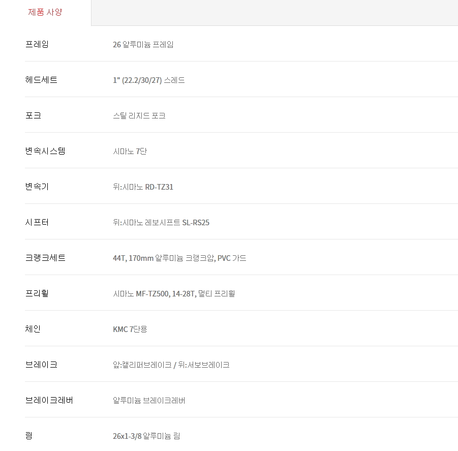Select the KMC 7단용 chain value
This screenshot has width=458, height=451.
tap(130, 329)
